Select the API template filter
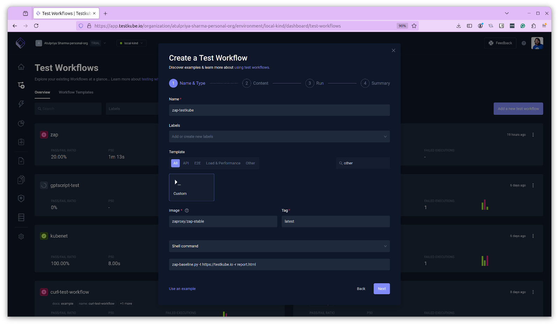The width and height of the screenshot is (559, 325). pos(186,163)
